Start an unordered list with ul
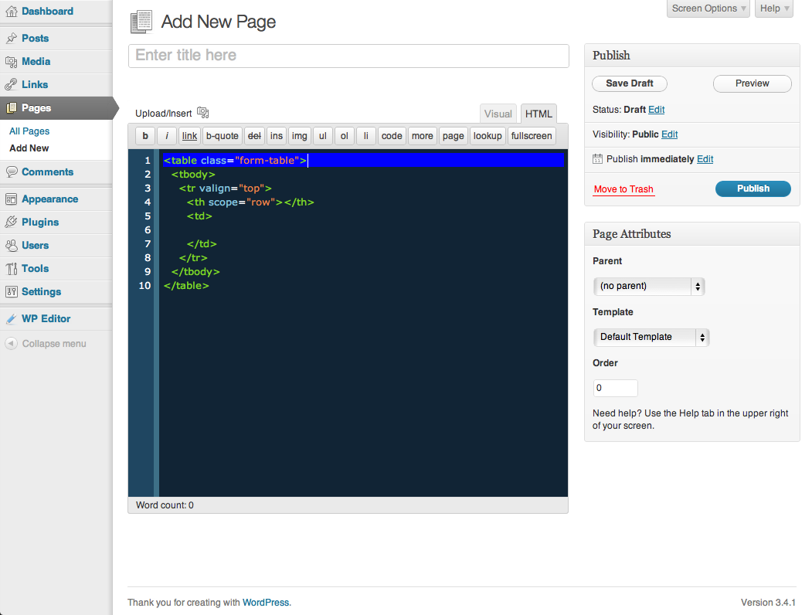812x615 pixels. point(322,135)
